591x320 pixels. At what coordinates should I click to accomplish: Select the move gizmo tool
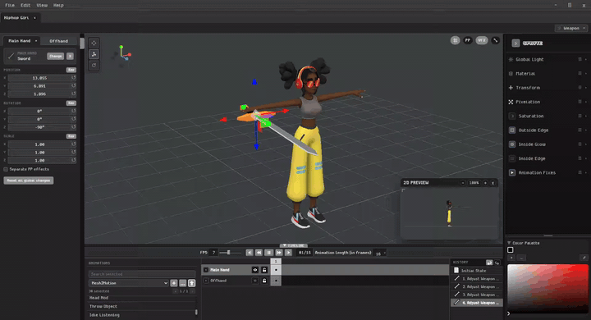pyautogui.click(x=94, y=43)
